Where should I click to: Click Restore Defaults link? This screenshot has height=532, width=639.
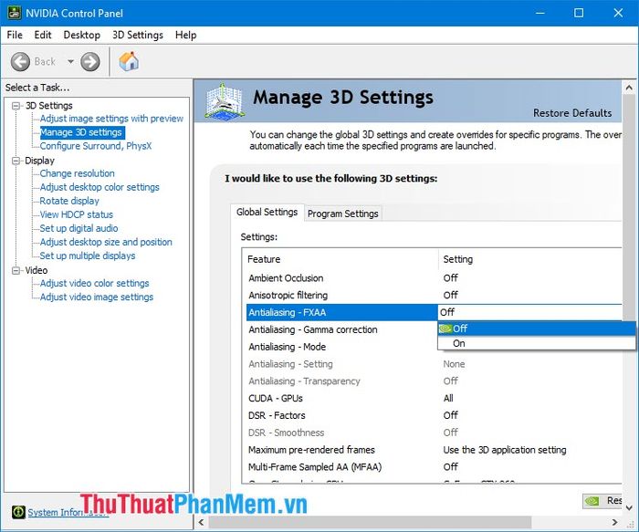coord(572,113)
